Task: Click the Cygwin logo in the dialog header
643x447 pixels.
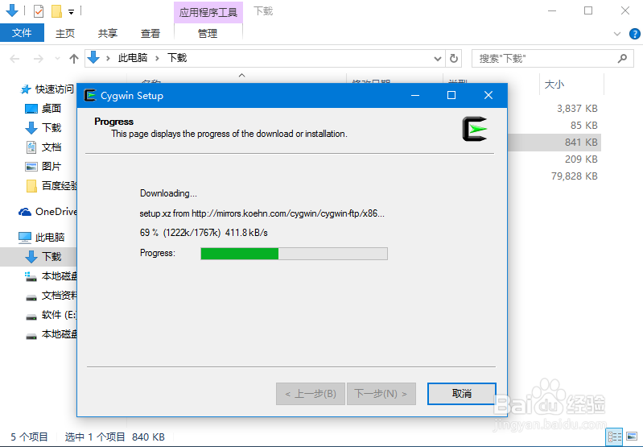Action: pos(475,129)
